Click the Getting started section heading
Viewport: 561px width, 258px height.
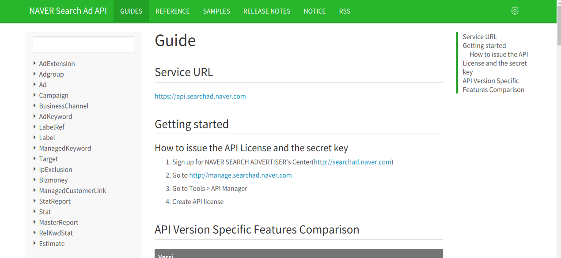click(x=192, y=124)
